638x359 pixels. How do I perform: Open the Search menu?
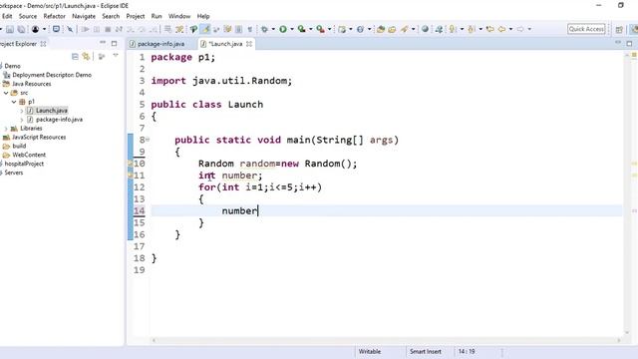pos(111,16)
